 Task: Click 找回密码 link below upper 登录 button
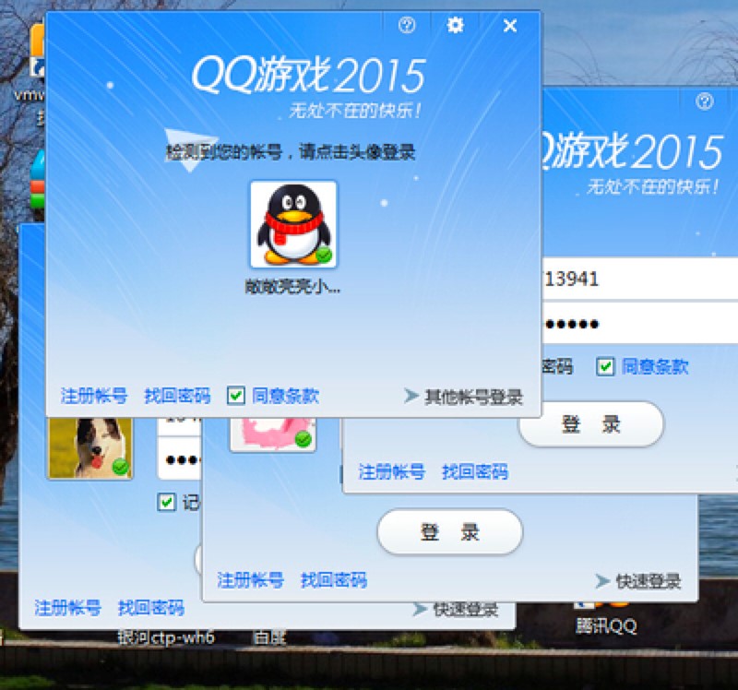(475, 471)
